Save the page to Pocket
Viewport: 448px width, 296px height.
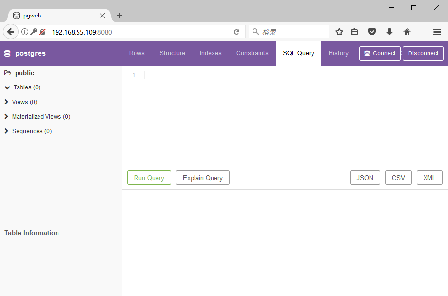click(x=371, y=31)
